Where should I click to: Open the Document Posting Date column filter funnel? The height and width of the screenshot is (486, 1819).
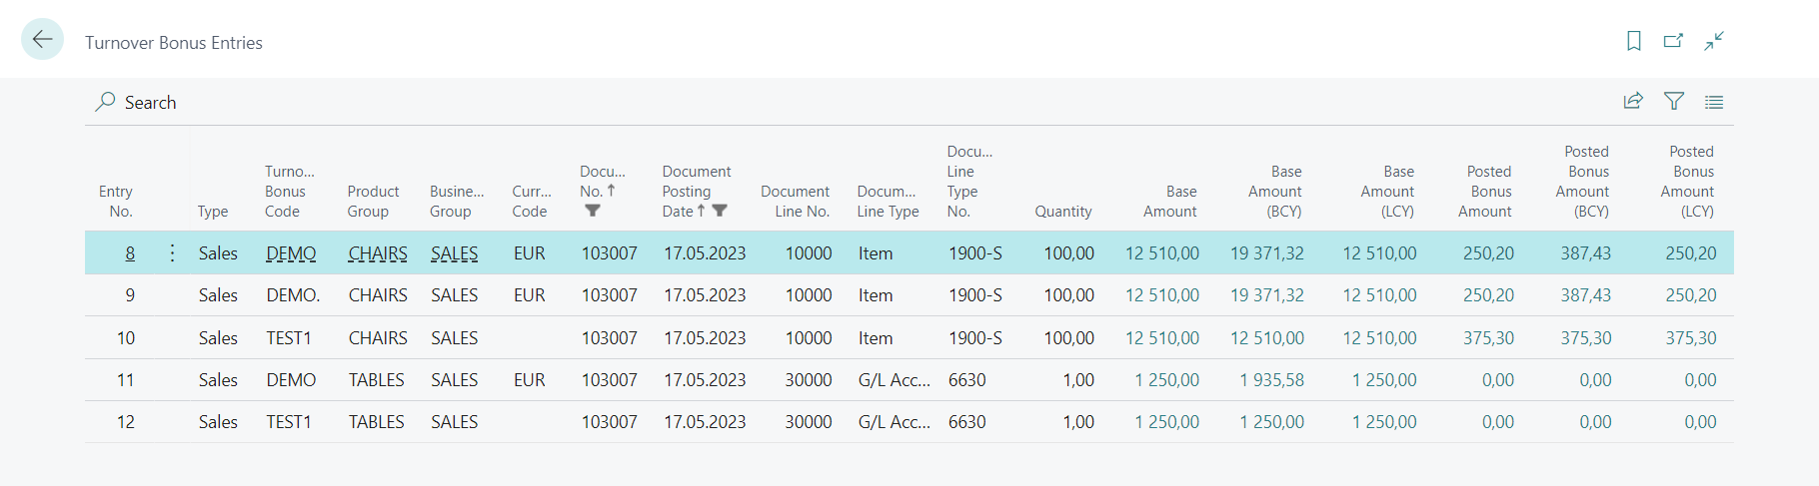720,211
